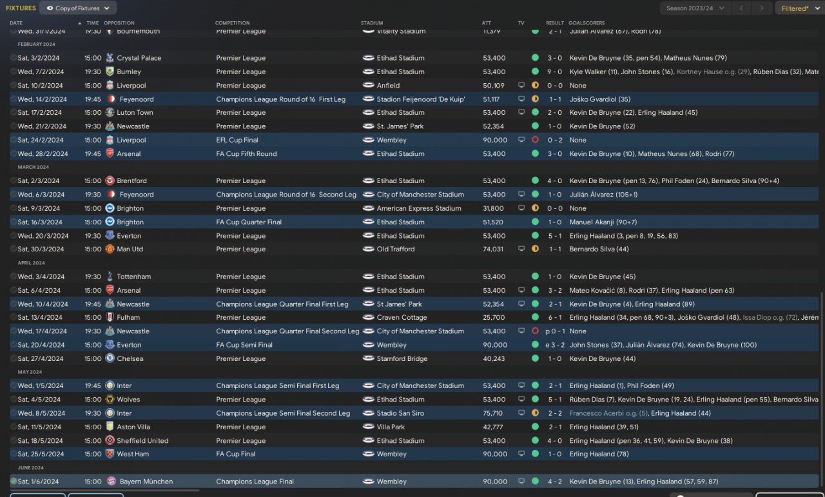Screen dimensions: 825x497
Task: Click the Crystal Palace club badge
Action: pos(110,58)
